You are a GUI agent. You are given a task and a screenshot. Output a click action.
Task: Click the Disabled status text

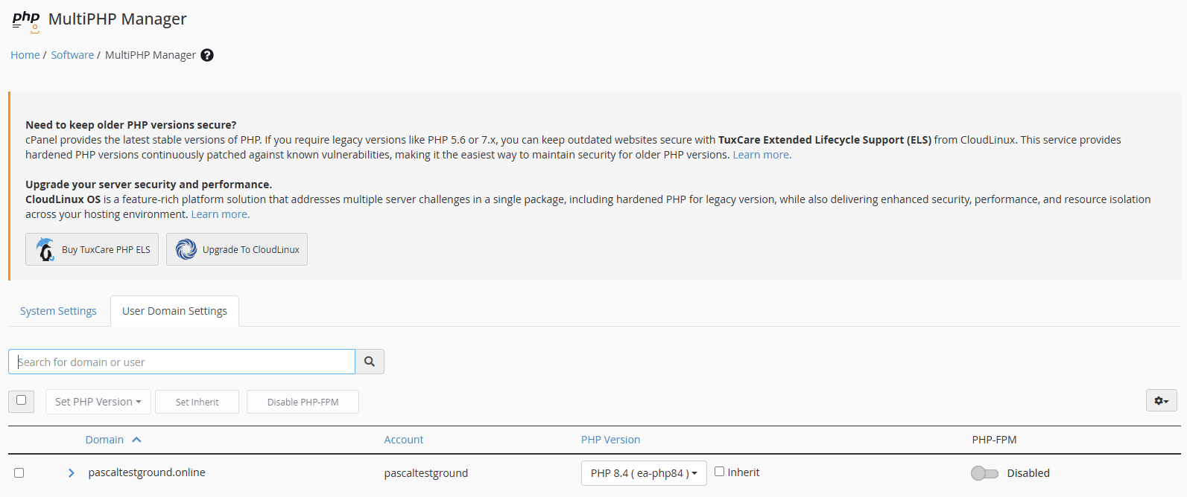pyautogui.click(x=1028, y=473)
